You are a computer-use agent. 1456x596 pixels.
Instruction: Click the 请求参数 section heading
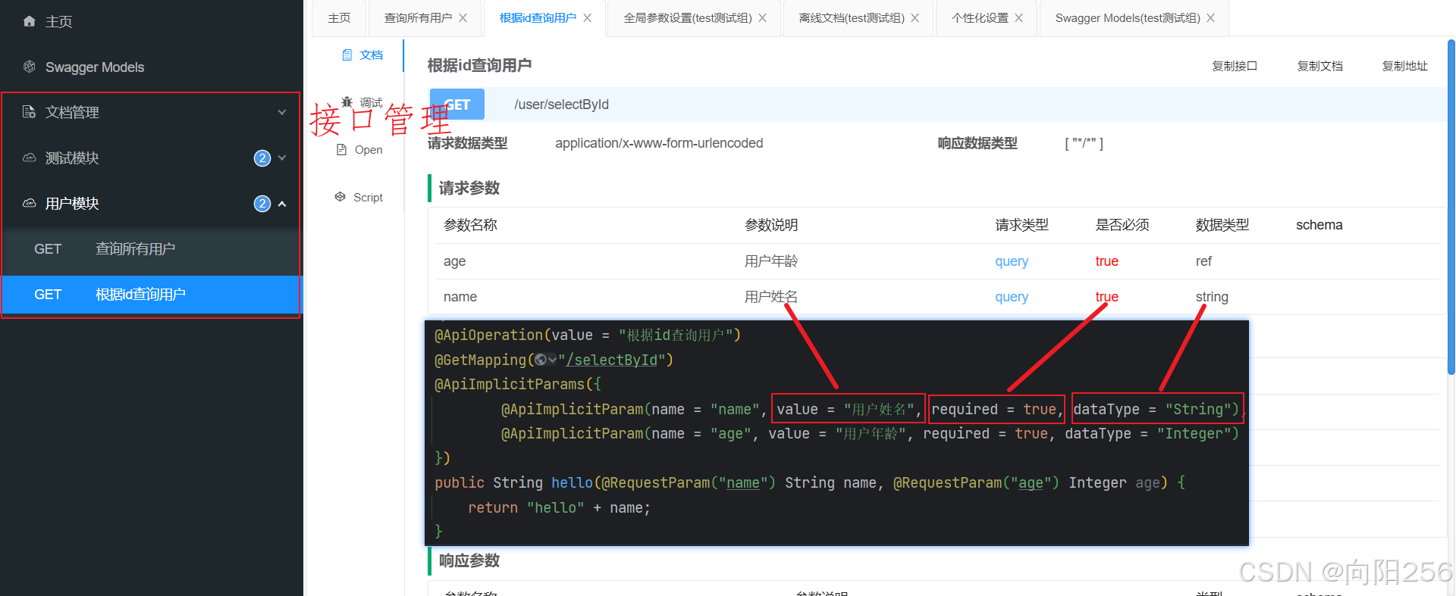point(469,188)
